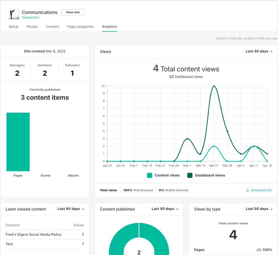Viewport: 278px width, 255px height.
Task: Click the View site button
Action: (73, 12)
